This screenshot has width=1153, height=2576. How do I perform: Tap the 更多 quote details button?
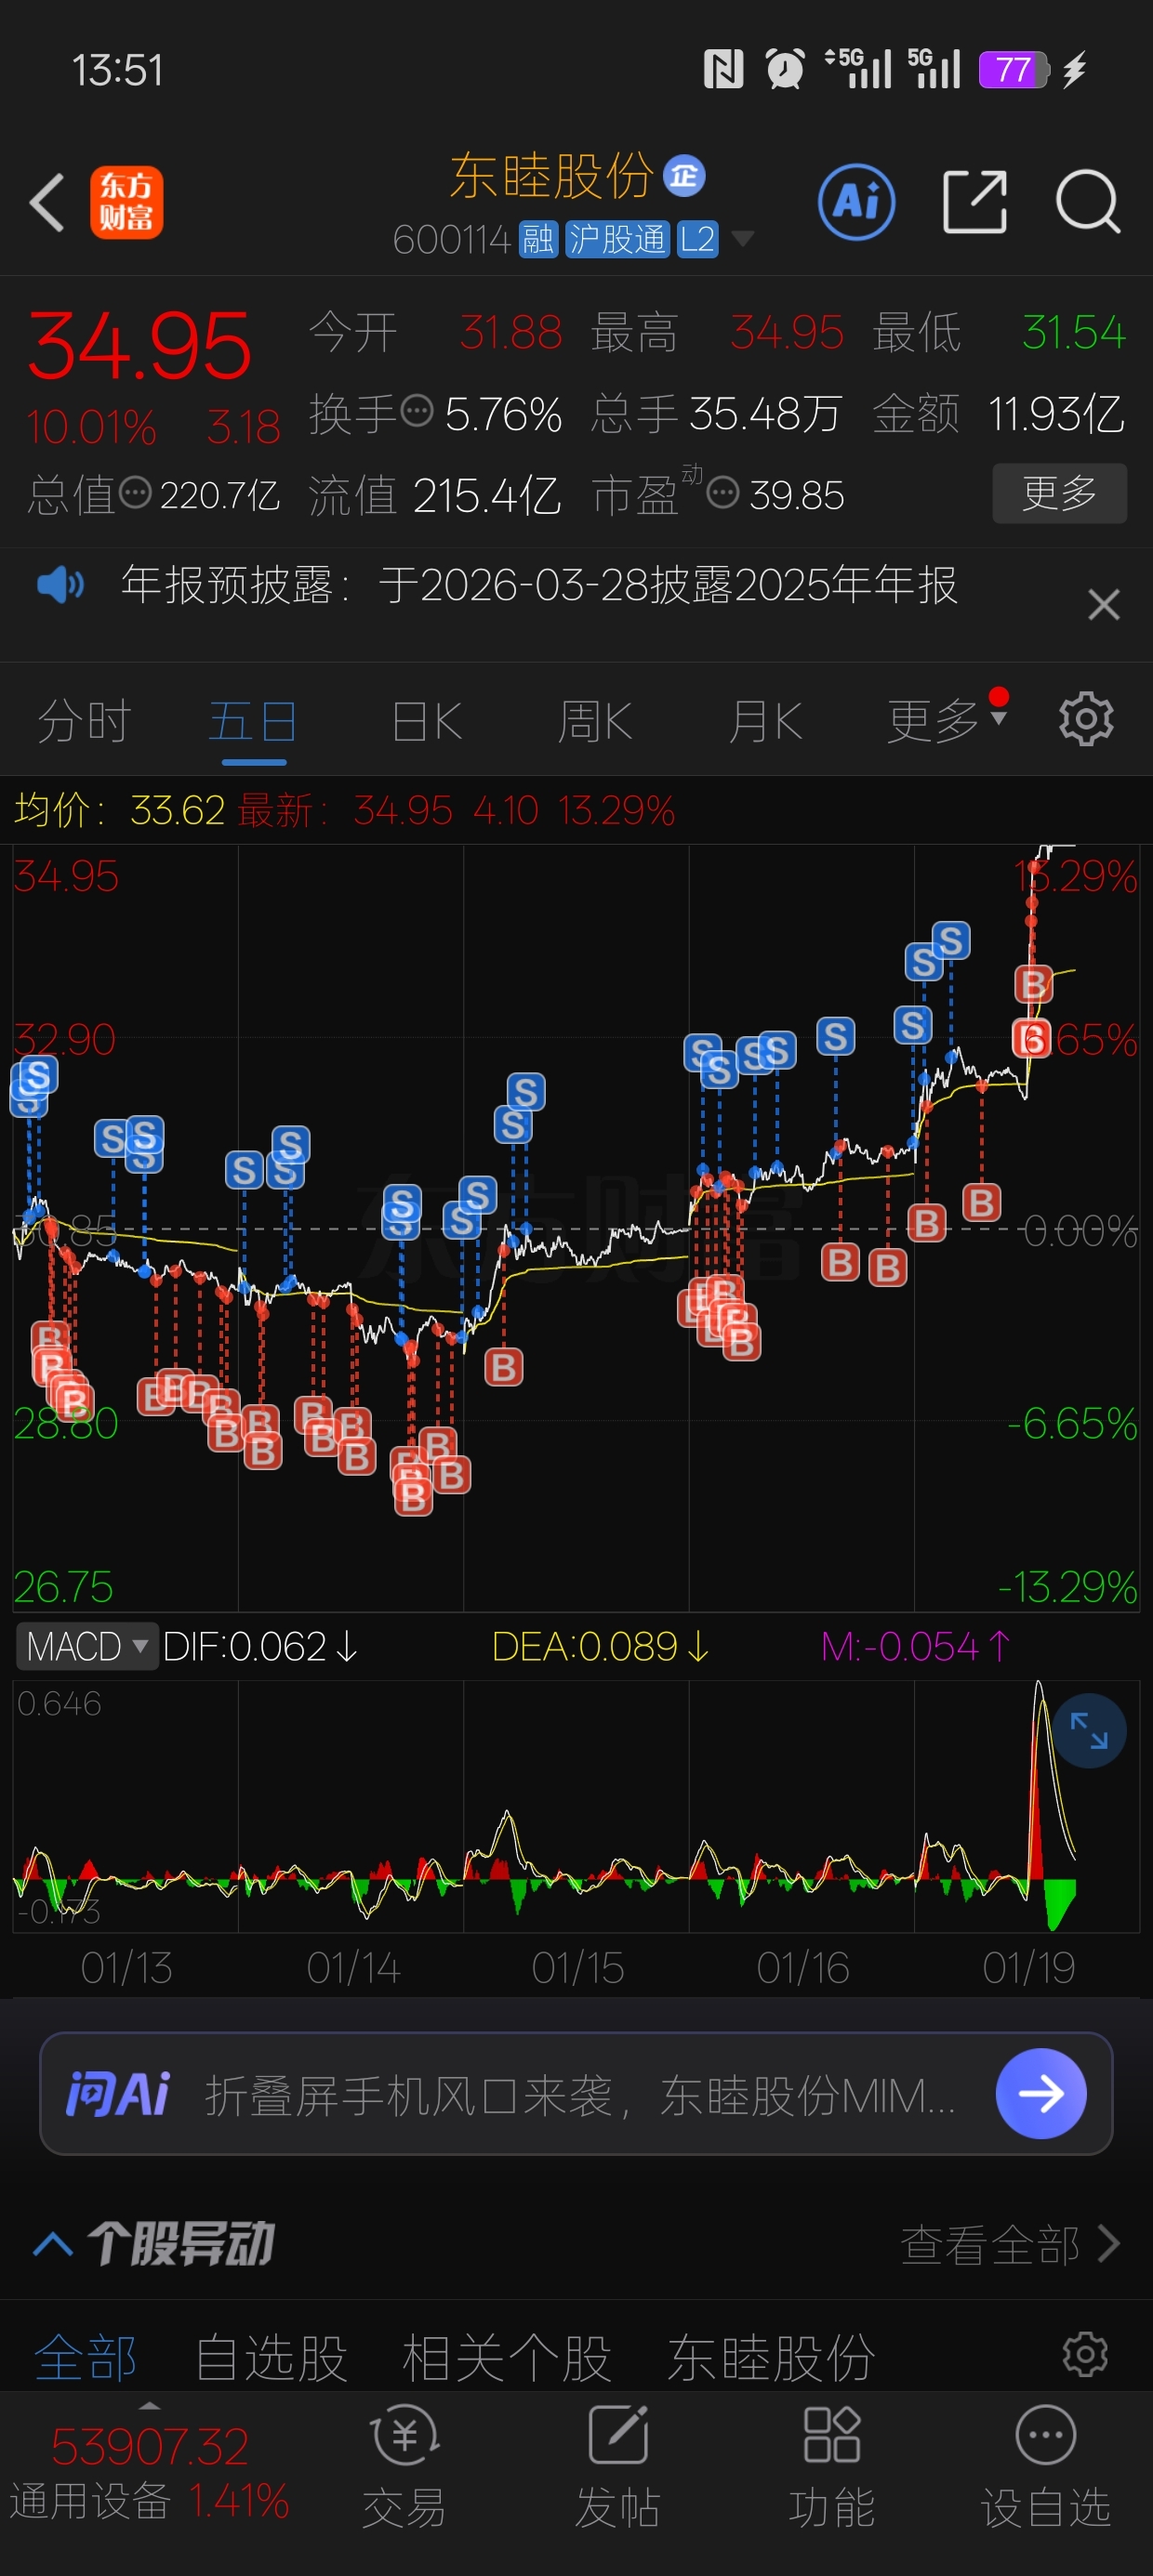click(1060, 493)
